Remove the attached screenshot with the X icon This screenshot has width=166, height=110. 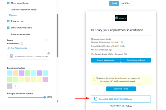pos(48,53)
